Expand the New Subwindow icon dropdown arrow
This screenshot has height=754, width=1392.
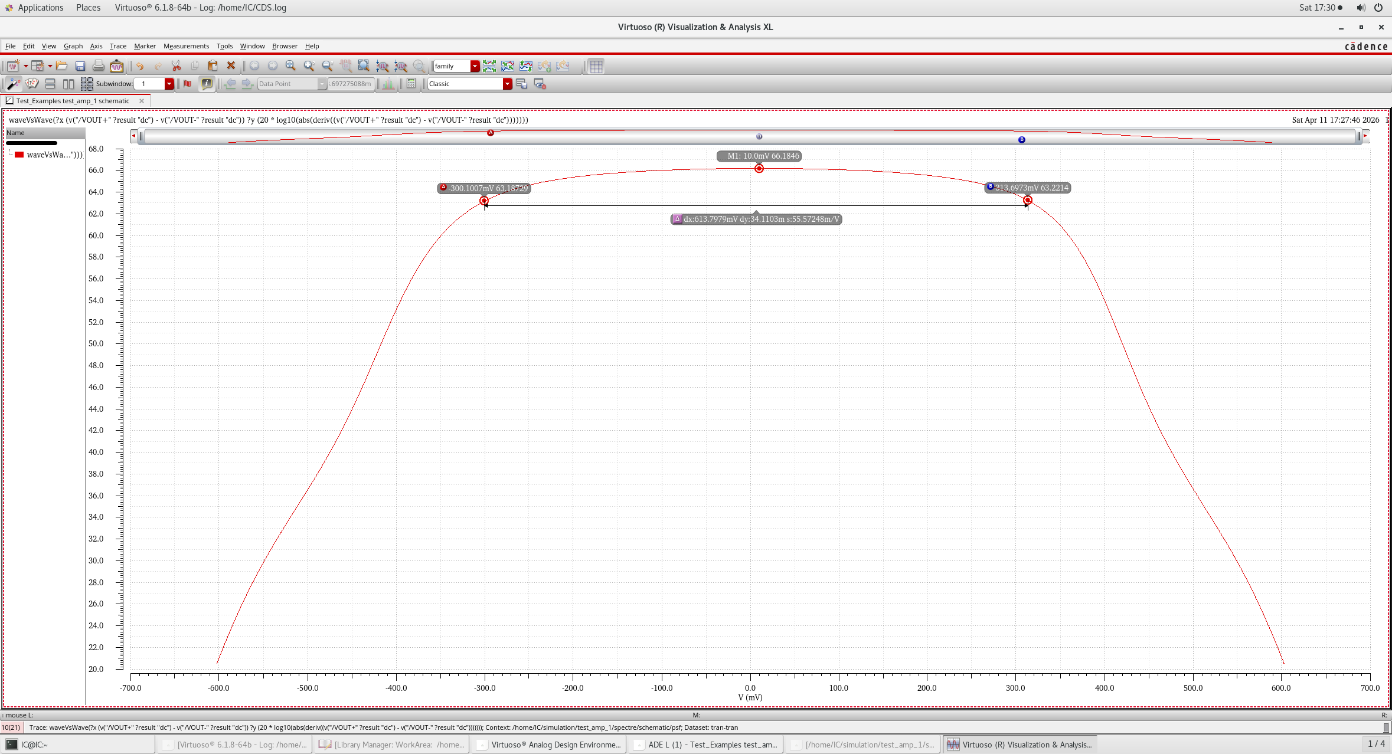point(50,66)
